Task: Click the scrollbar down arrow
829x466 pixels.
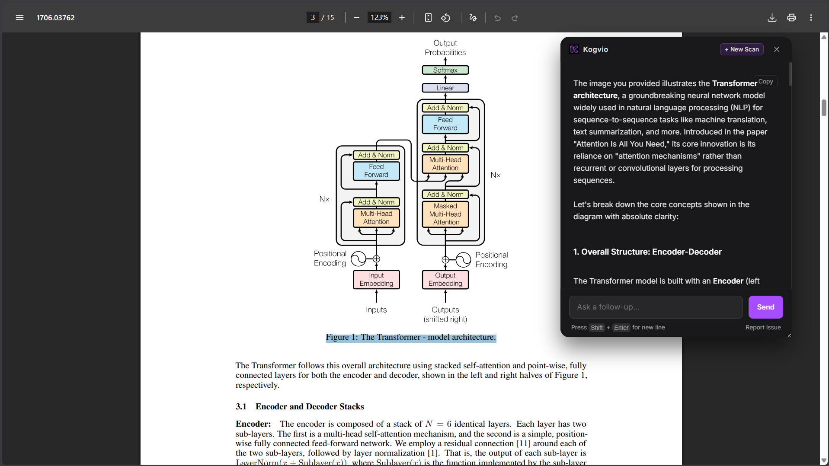Action: 824,461
